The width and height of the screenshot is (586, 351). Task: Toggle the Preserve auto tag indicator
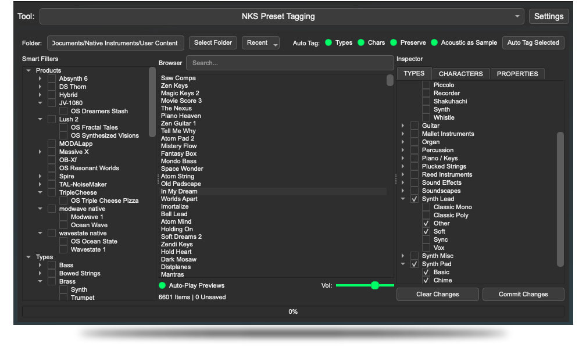pos(394,42)
